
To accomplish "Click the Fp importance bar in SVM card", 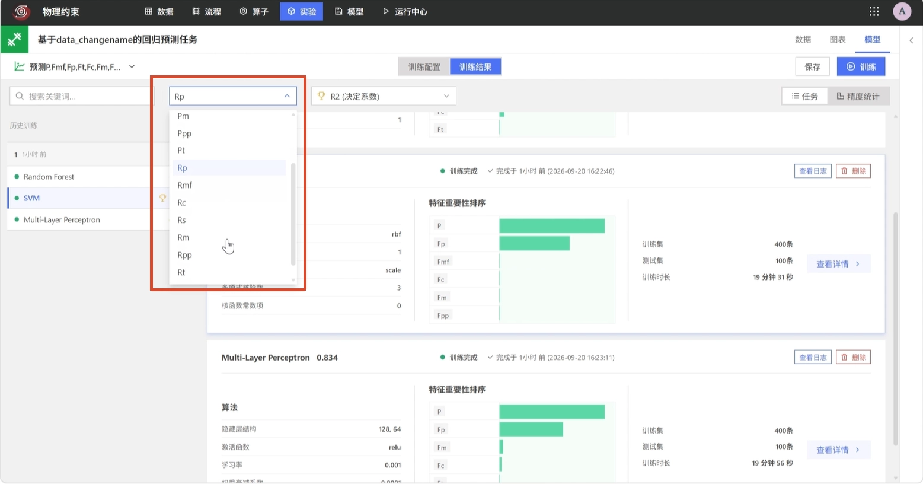I will click(x=534, y=243).
